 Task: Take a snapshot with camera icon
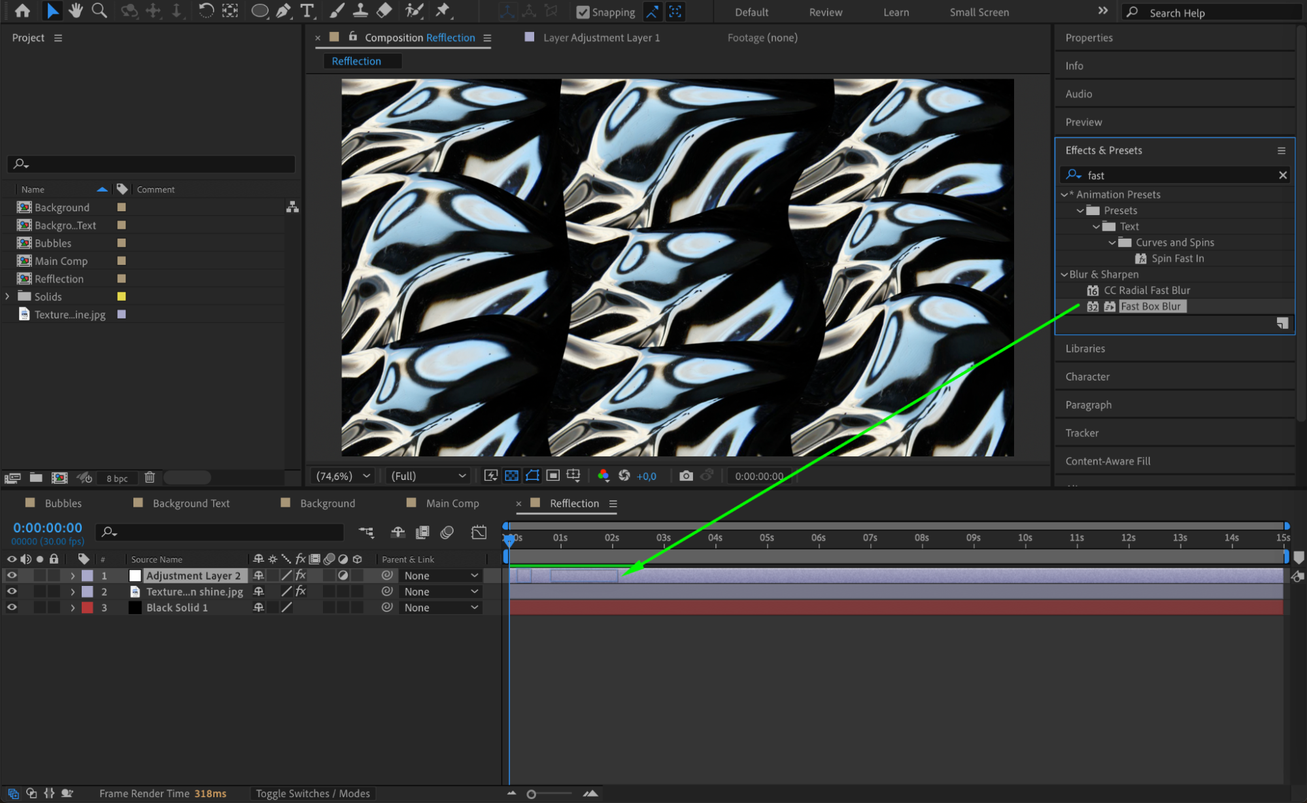tap(685, 476)
